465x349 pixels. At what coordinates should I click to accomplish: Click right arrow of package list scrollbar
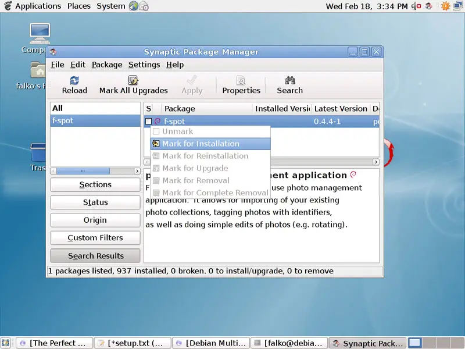pos(376,162)
